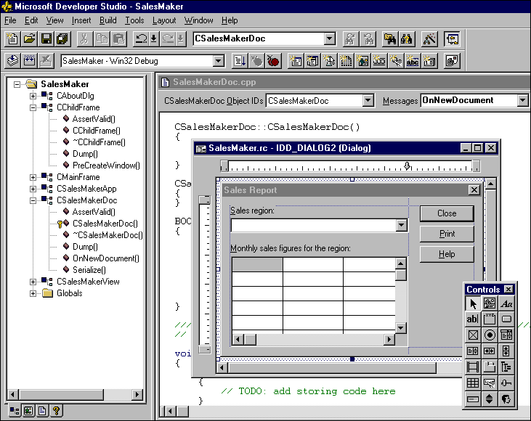The width and height of the screenshot is (531, 421).
Task: Select the Tree control in Controls palette
Action: point(506,367)
